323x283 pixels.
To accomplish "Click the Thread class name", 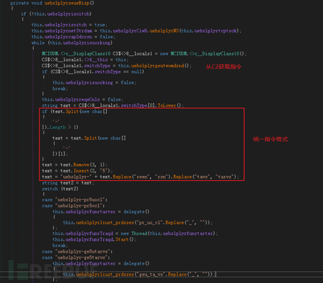I will (x=139, y=233).
